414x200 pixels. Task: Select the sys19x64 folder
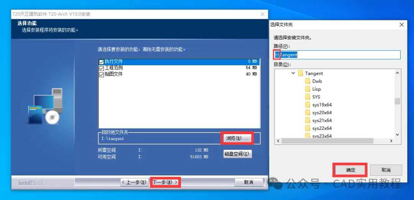322,105
